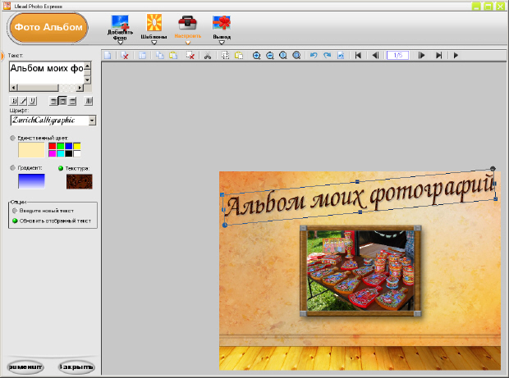This screenshot has height=378, width=509.
Task: Click the text box scroll right arrow
Action: coord(80,88)
